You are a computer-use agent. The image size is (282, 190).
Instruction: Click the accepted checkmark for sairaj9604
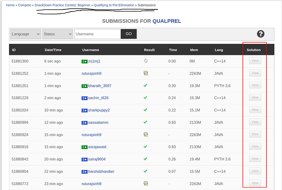145,159
